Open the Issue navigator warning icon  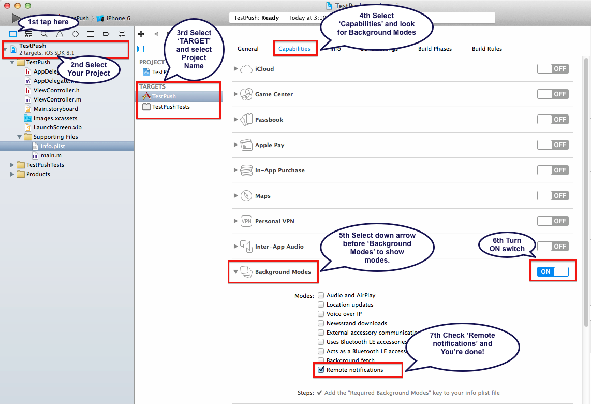[60, 34]
